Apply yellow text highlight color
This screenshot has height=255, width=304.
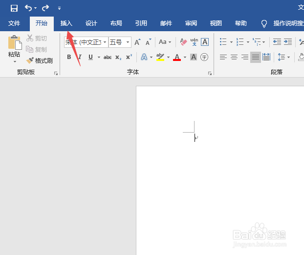pos(160,57)
